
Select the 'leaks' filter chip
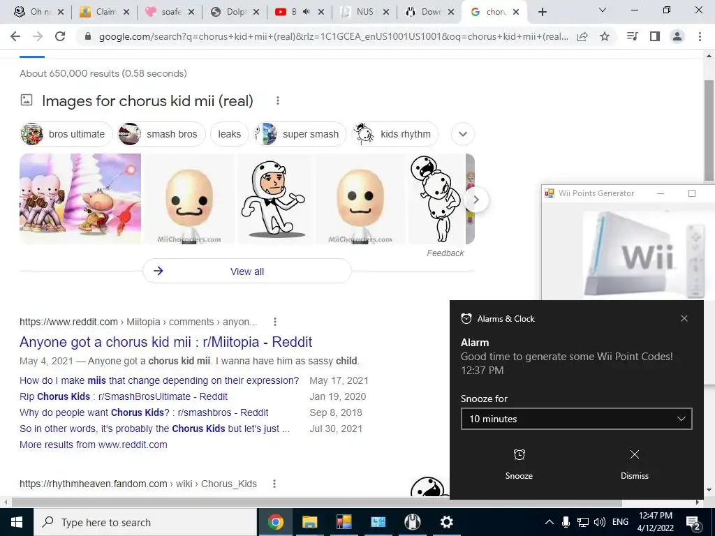click(x=229, y=134)
